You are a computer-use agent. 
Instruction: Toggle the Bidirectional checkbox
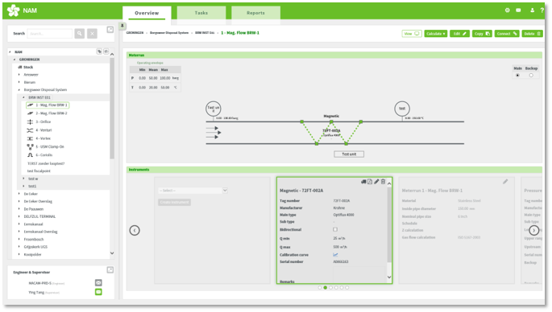[x=335, y=229]
